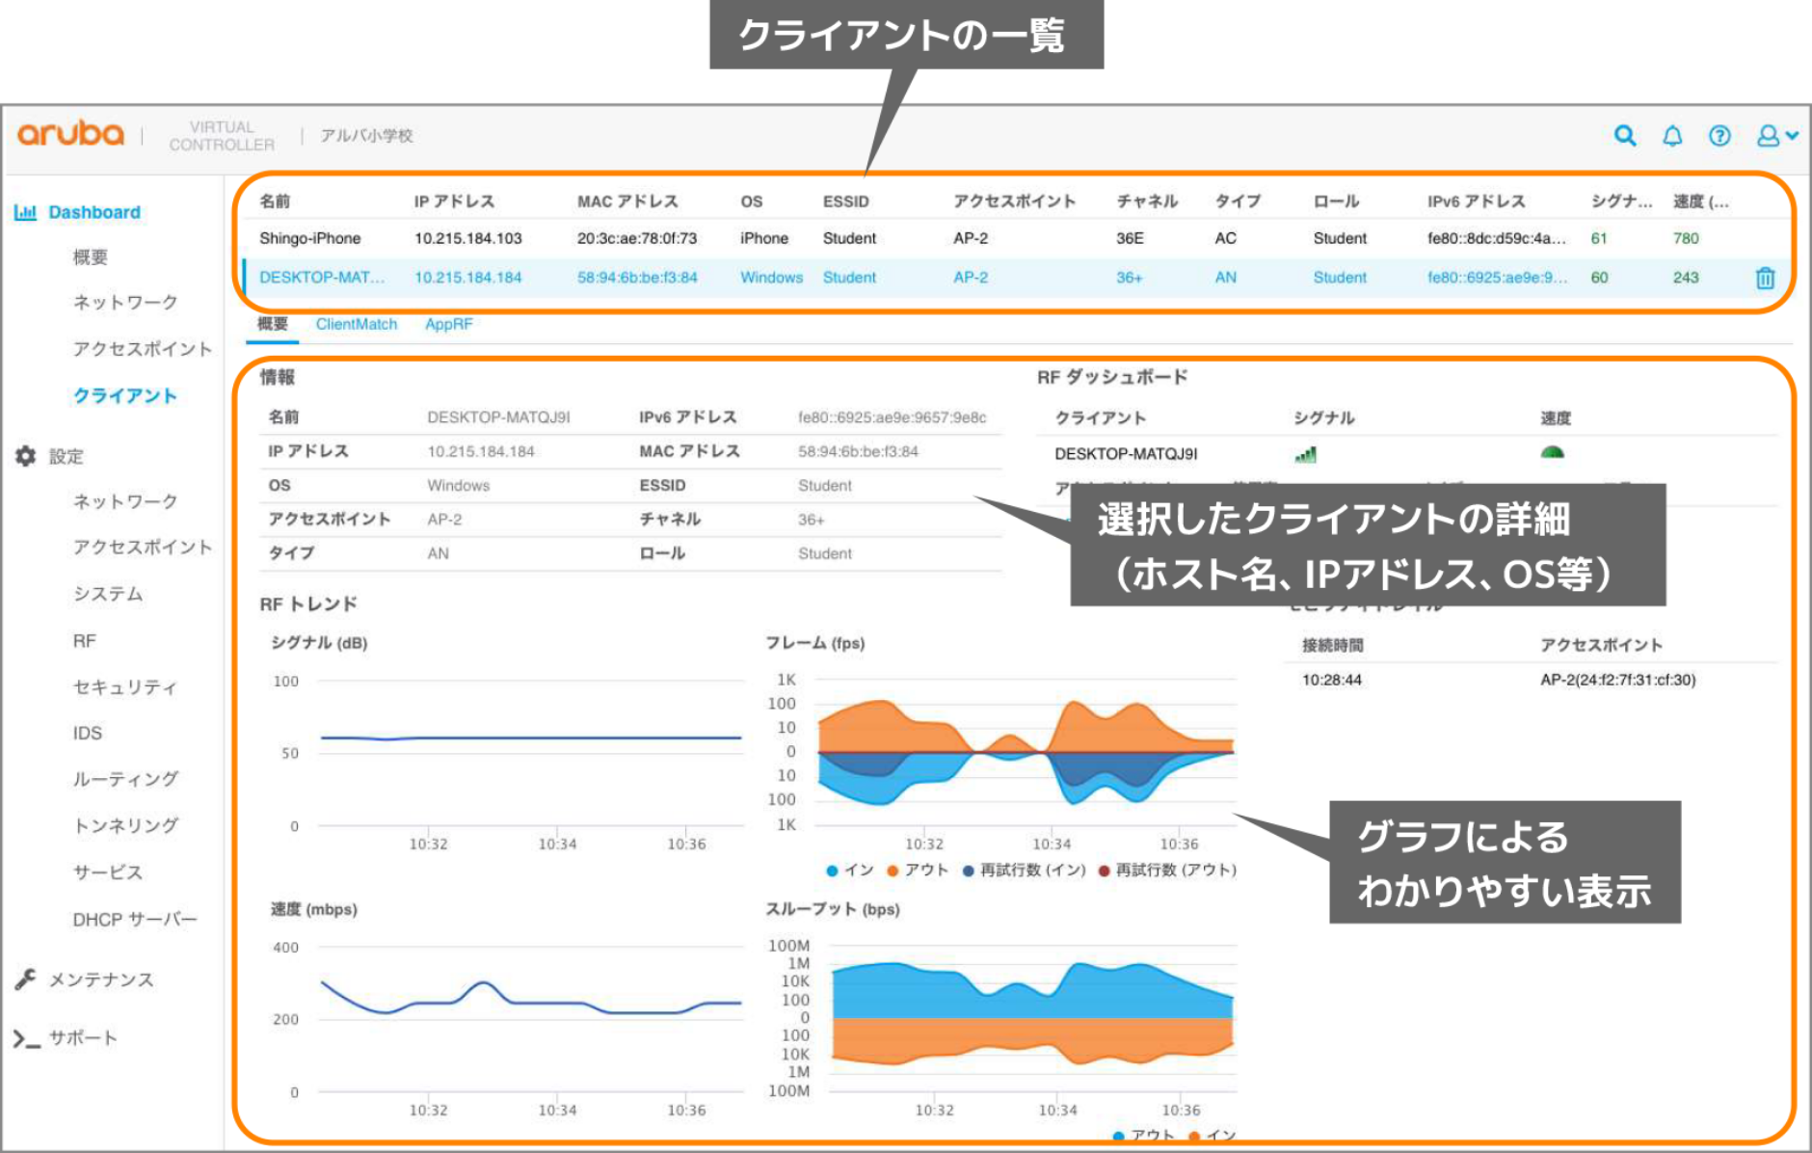1812x1153 pixels.
Task: Click the maintenance wrench icon
Action: click(26, 979)
